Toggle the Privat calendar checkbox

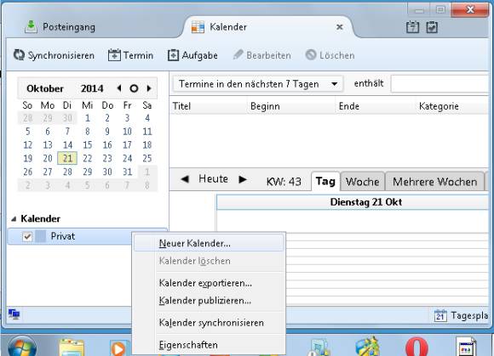point(27,236)
